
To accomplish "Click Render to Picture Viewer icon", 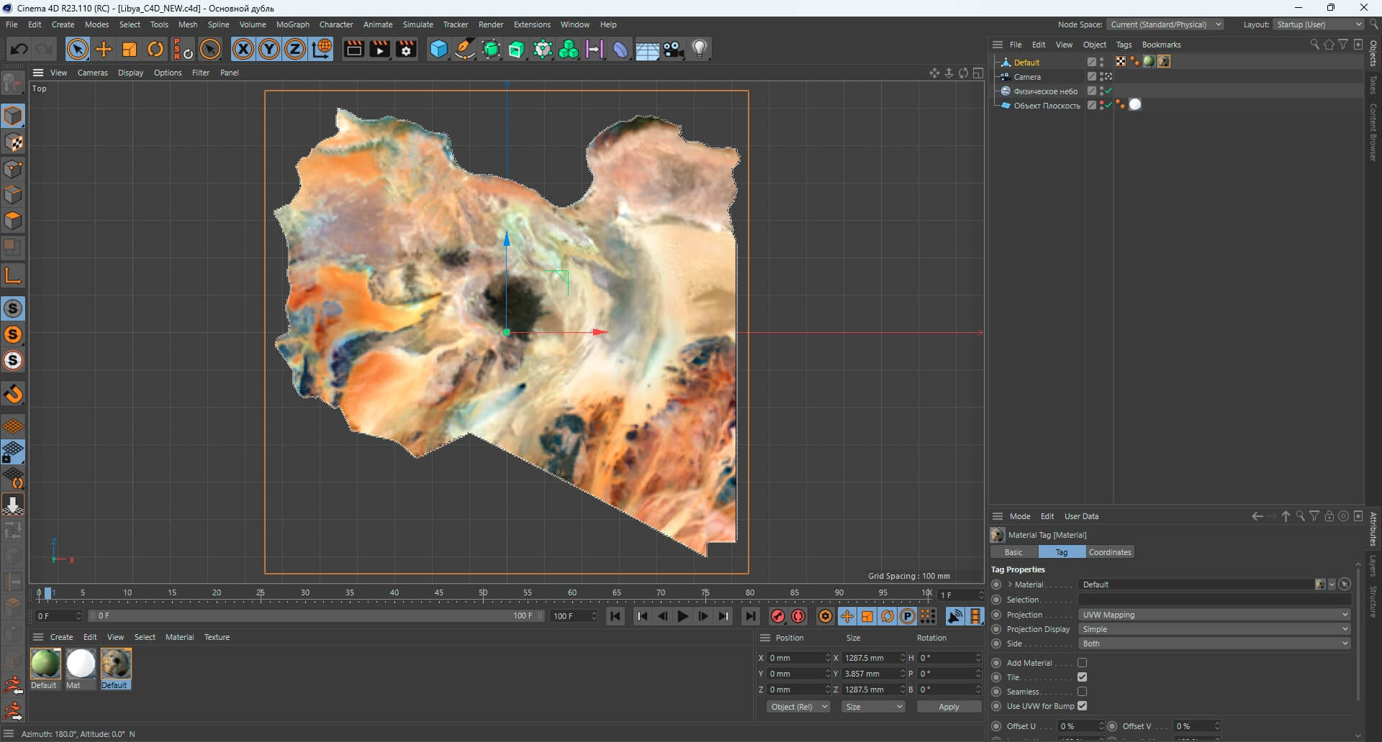I will tap(379, 49).
